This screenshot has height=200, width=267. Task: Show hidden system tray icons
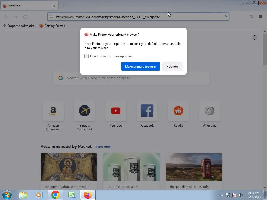point(222,195)
